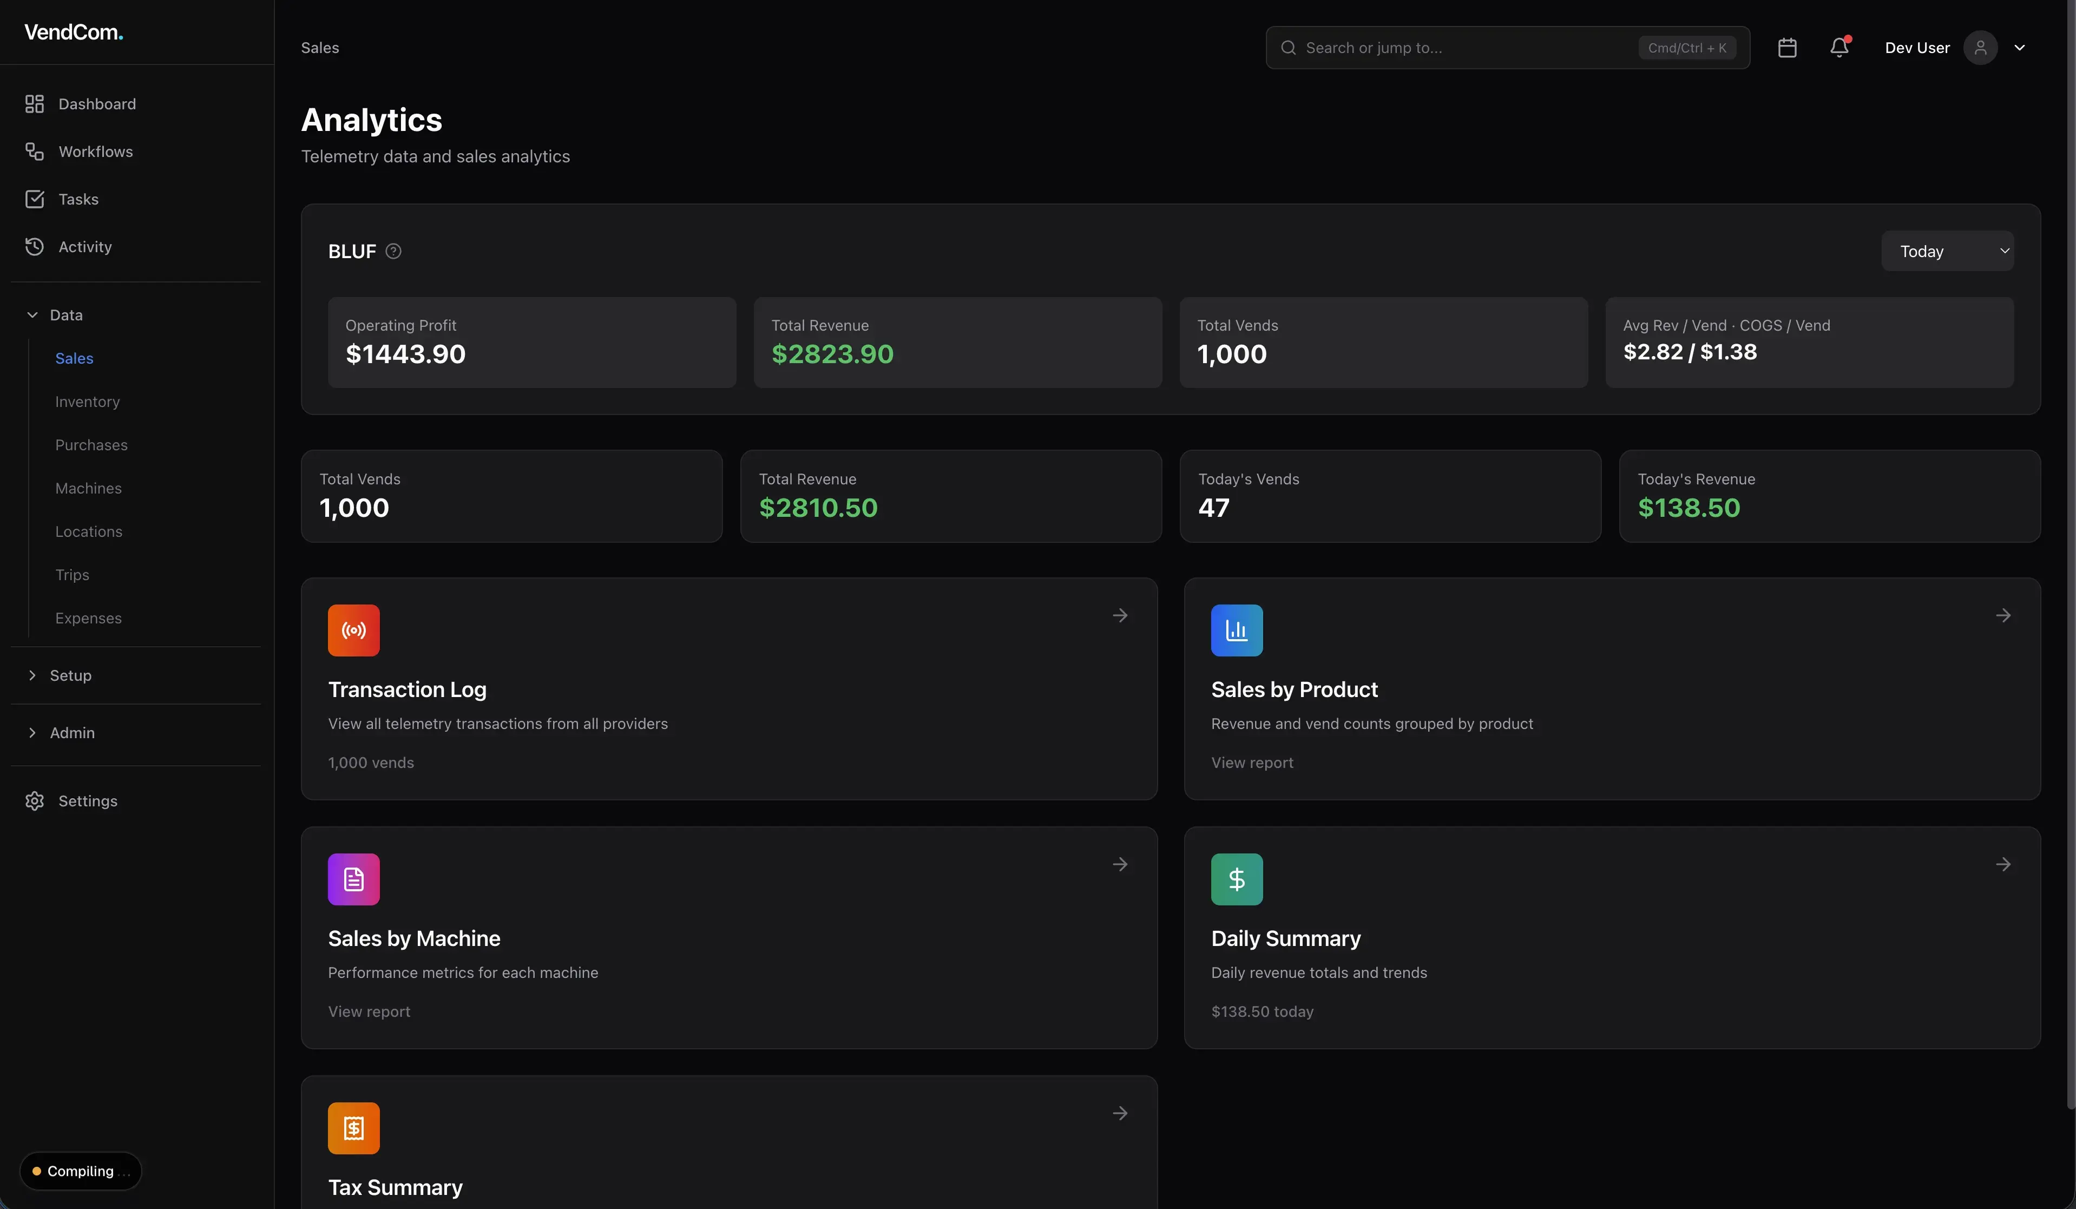Expand the Admin sidebar section

[71, 733]
